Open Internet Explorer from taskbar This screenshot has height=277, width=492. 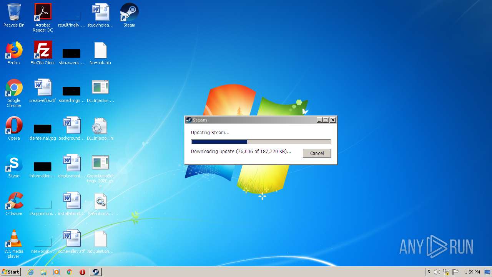coord(31,272)
